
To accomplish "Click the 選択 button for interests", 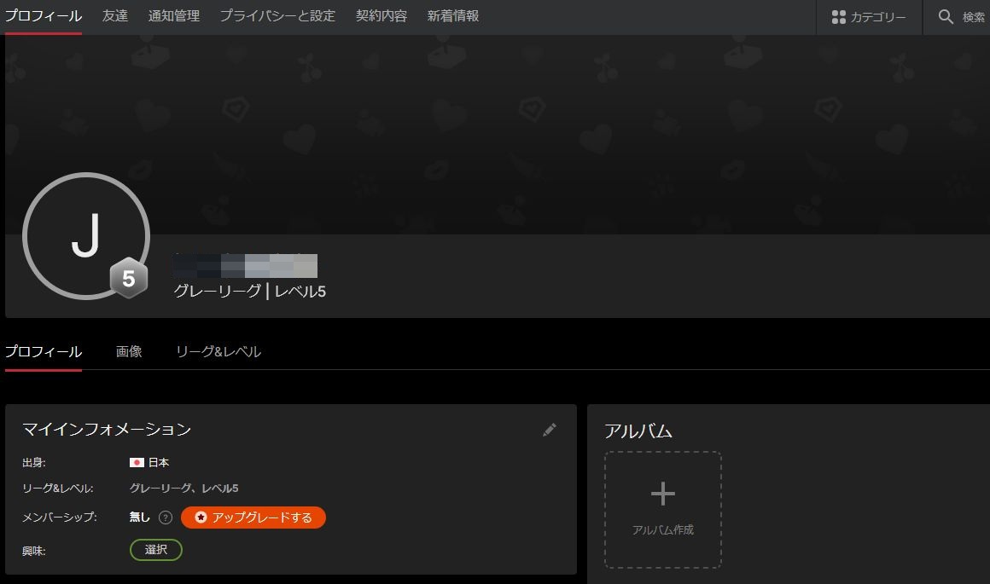I will [x=155, y=550].
